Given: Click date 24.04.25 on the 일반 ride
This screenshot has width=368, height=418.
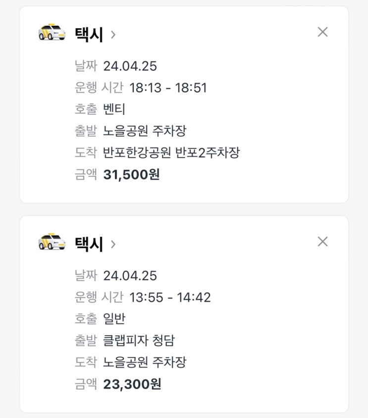Looking at the screenshot, I should pos(130,276).
